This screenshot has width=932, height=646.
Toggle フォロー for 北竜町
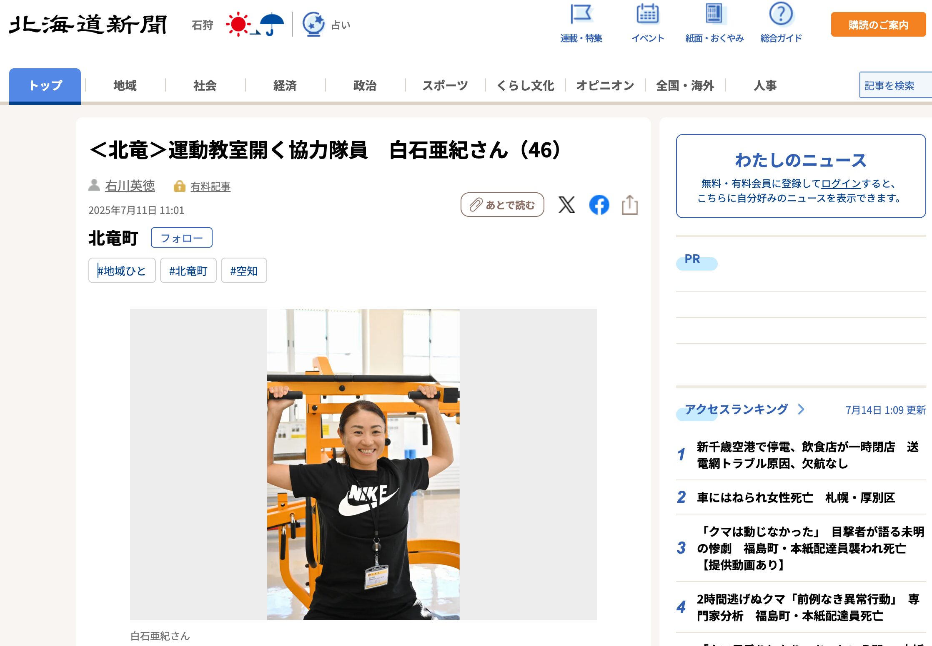pyautogui.click(x=181, y=237)
